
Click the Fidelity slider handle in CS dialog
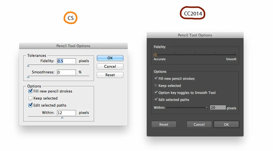28,66
